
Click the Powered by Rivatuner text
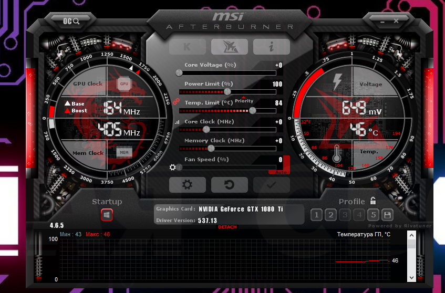coord(400,226)
